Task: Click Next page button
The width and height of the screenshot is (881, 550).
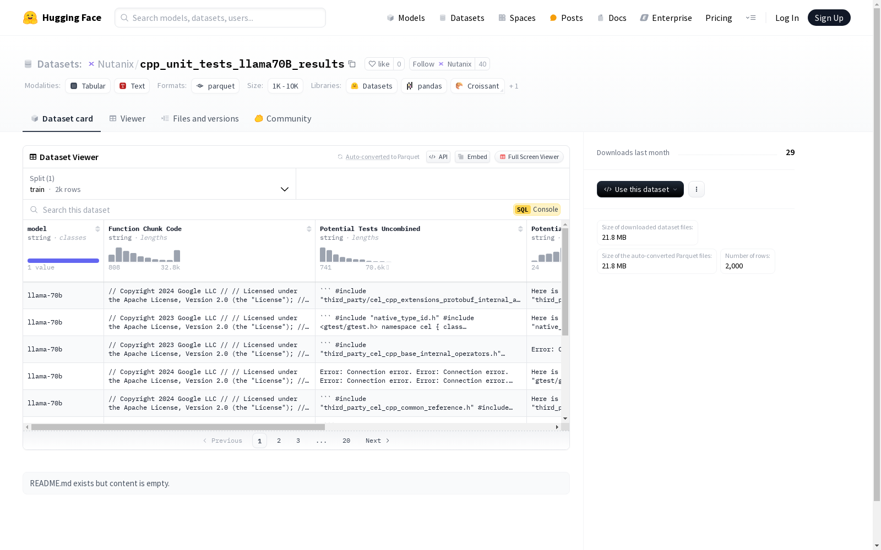Action: click(x=378, y=441)
